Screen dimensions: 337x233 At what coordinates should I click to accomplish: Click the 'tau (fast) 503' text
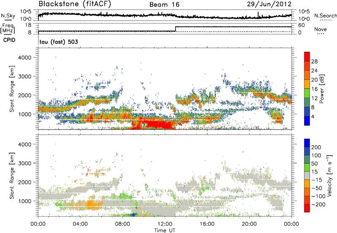point(59,42)
